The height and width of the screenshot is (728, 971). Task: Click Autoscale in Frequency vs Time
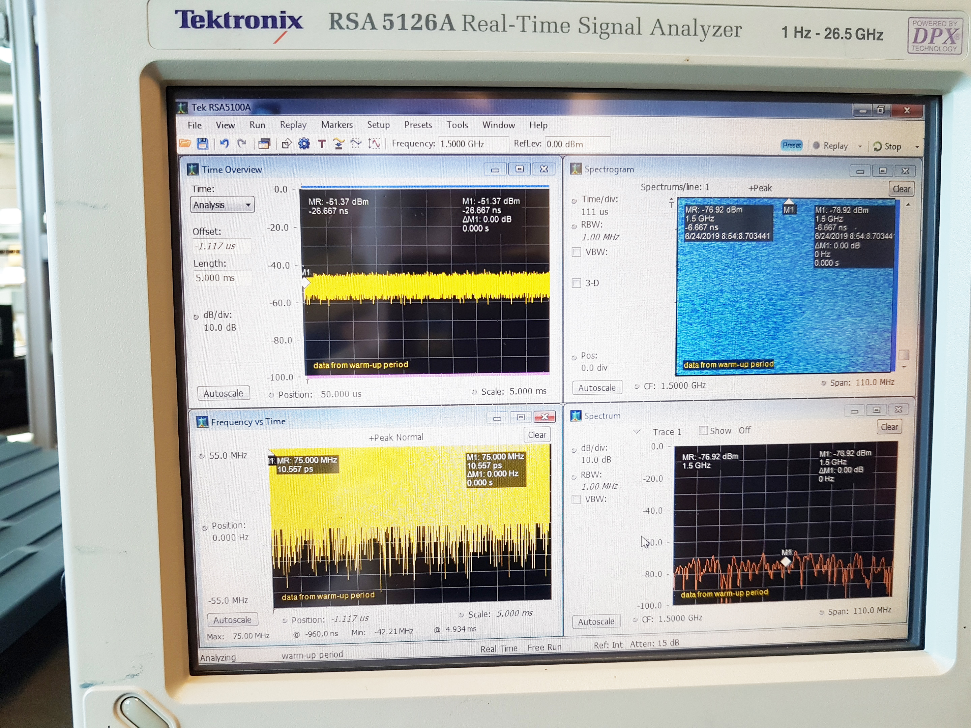coord(233,619)
